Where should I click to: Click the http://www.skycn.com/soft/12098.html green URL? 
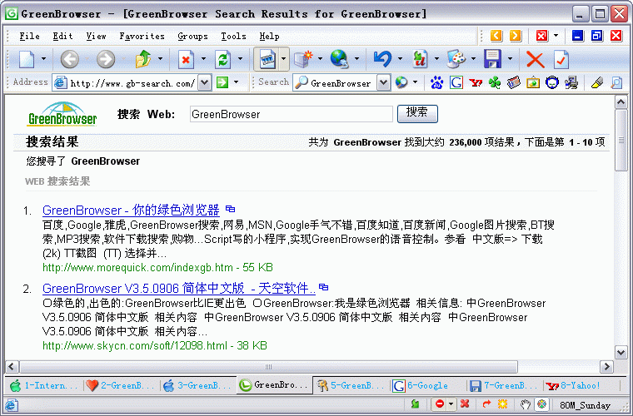(x=135, y=345)
